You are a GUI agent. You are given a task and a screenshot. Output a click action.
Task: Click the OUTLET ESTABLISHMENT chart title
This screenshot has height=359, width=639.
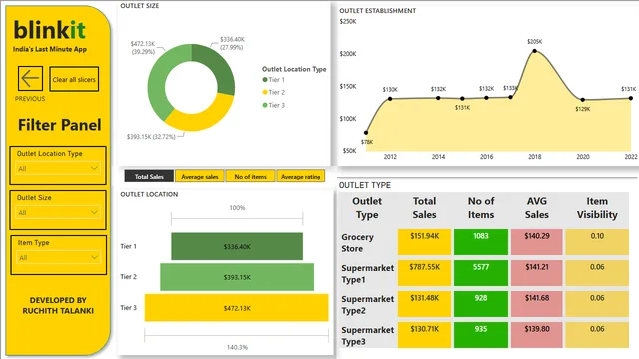377,11
